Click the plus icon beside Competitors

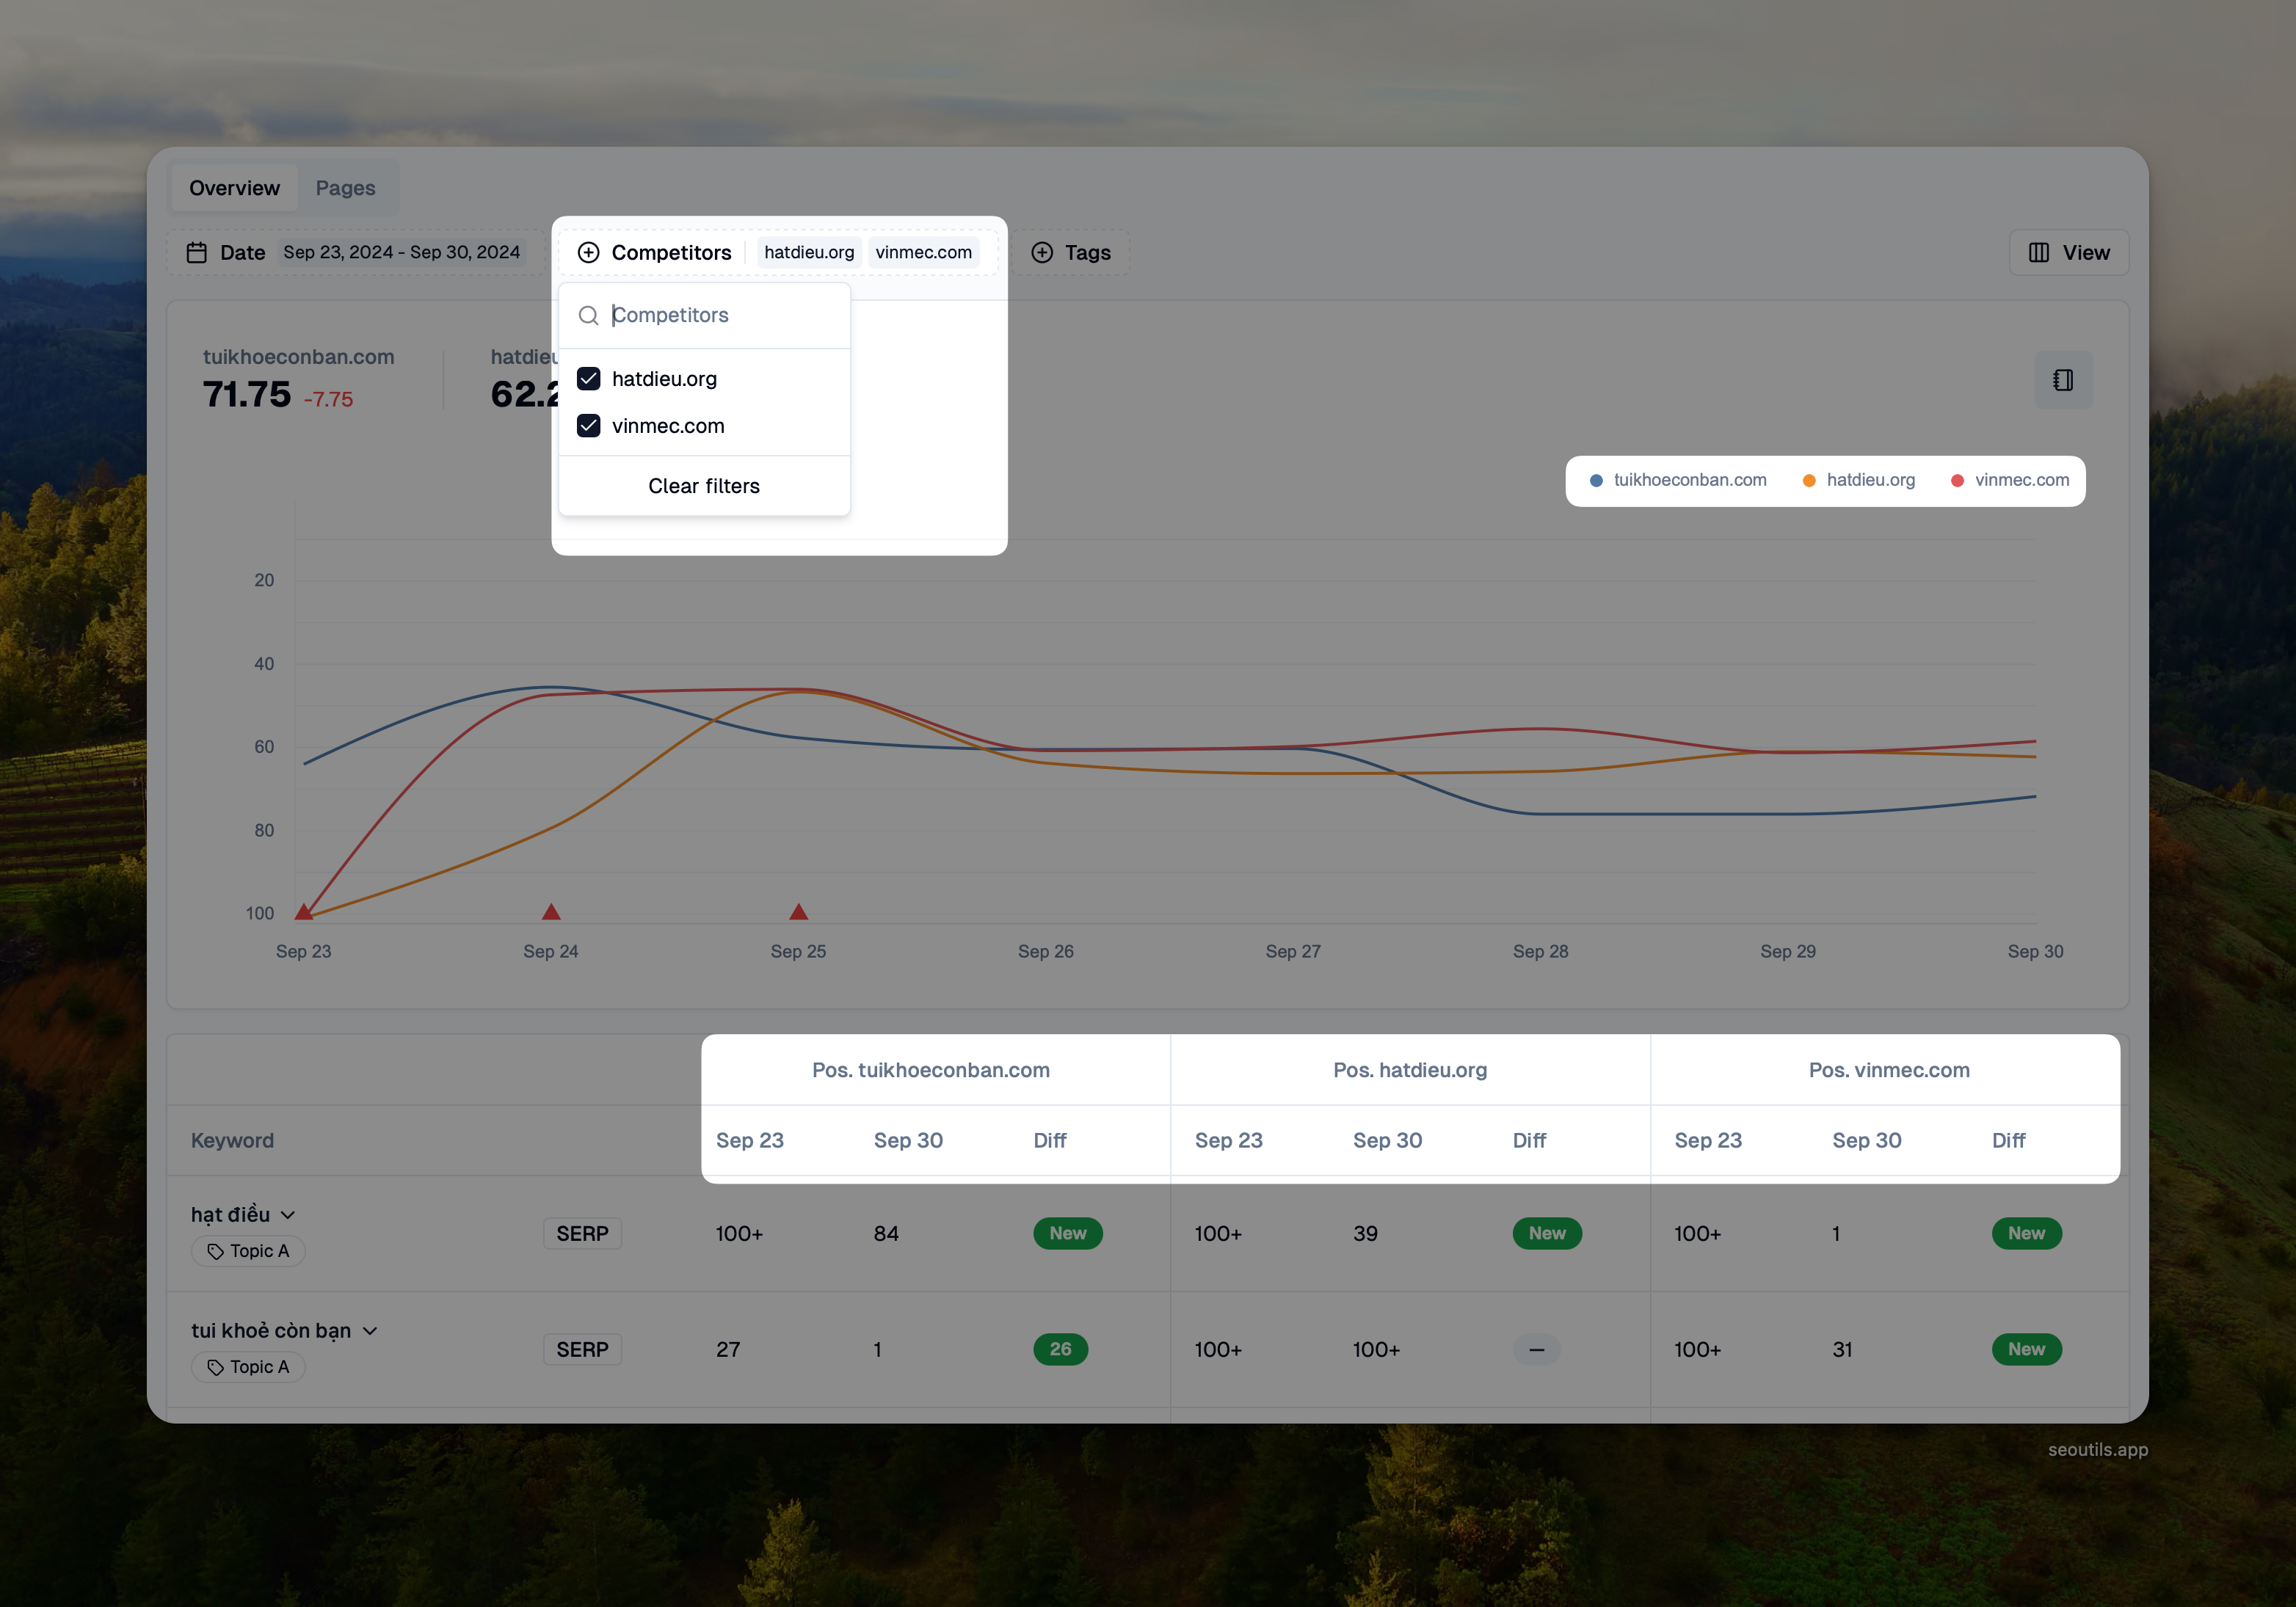pos(588,252)
